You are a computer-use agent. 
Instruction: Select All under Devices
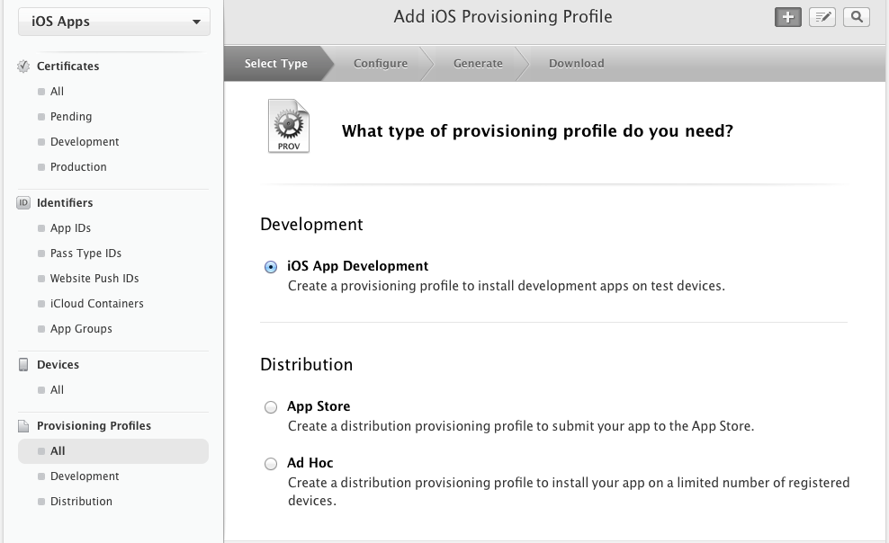(x=57, y=389)
